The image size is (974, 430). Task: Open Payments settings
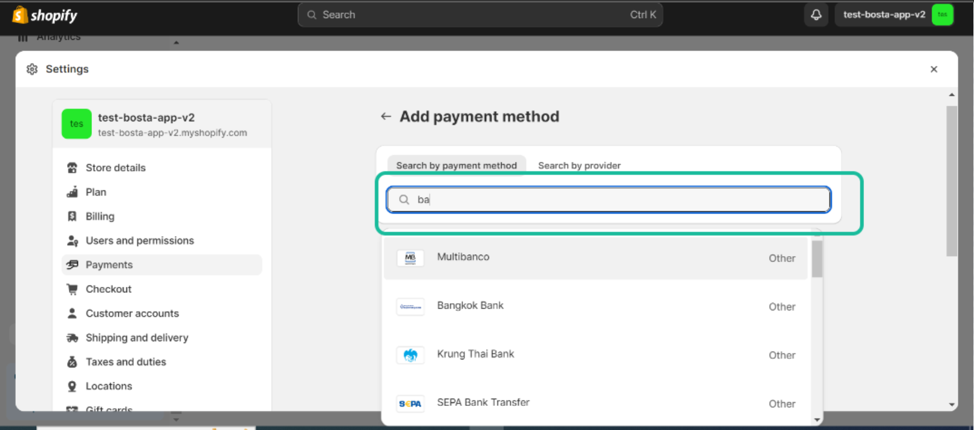[x=162, y=265]
